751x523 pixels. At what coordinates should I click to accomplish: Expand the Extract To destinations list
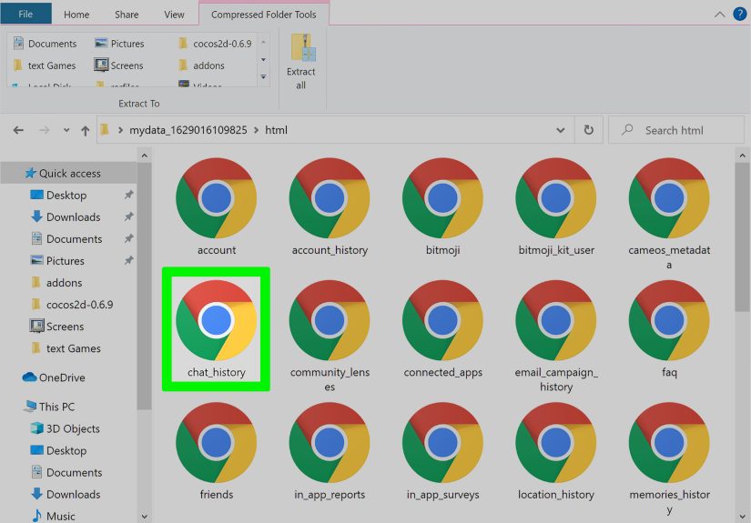coord(263,76)
